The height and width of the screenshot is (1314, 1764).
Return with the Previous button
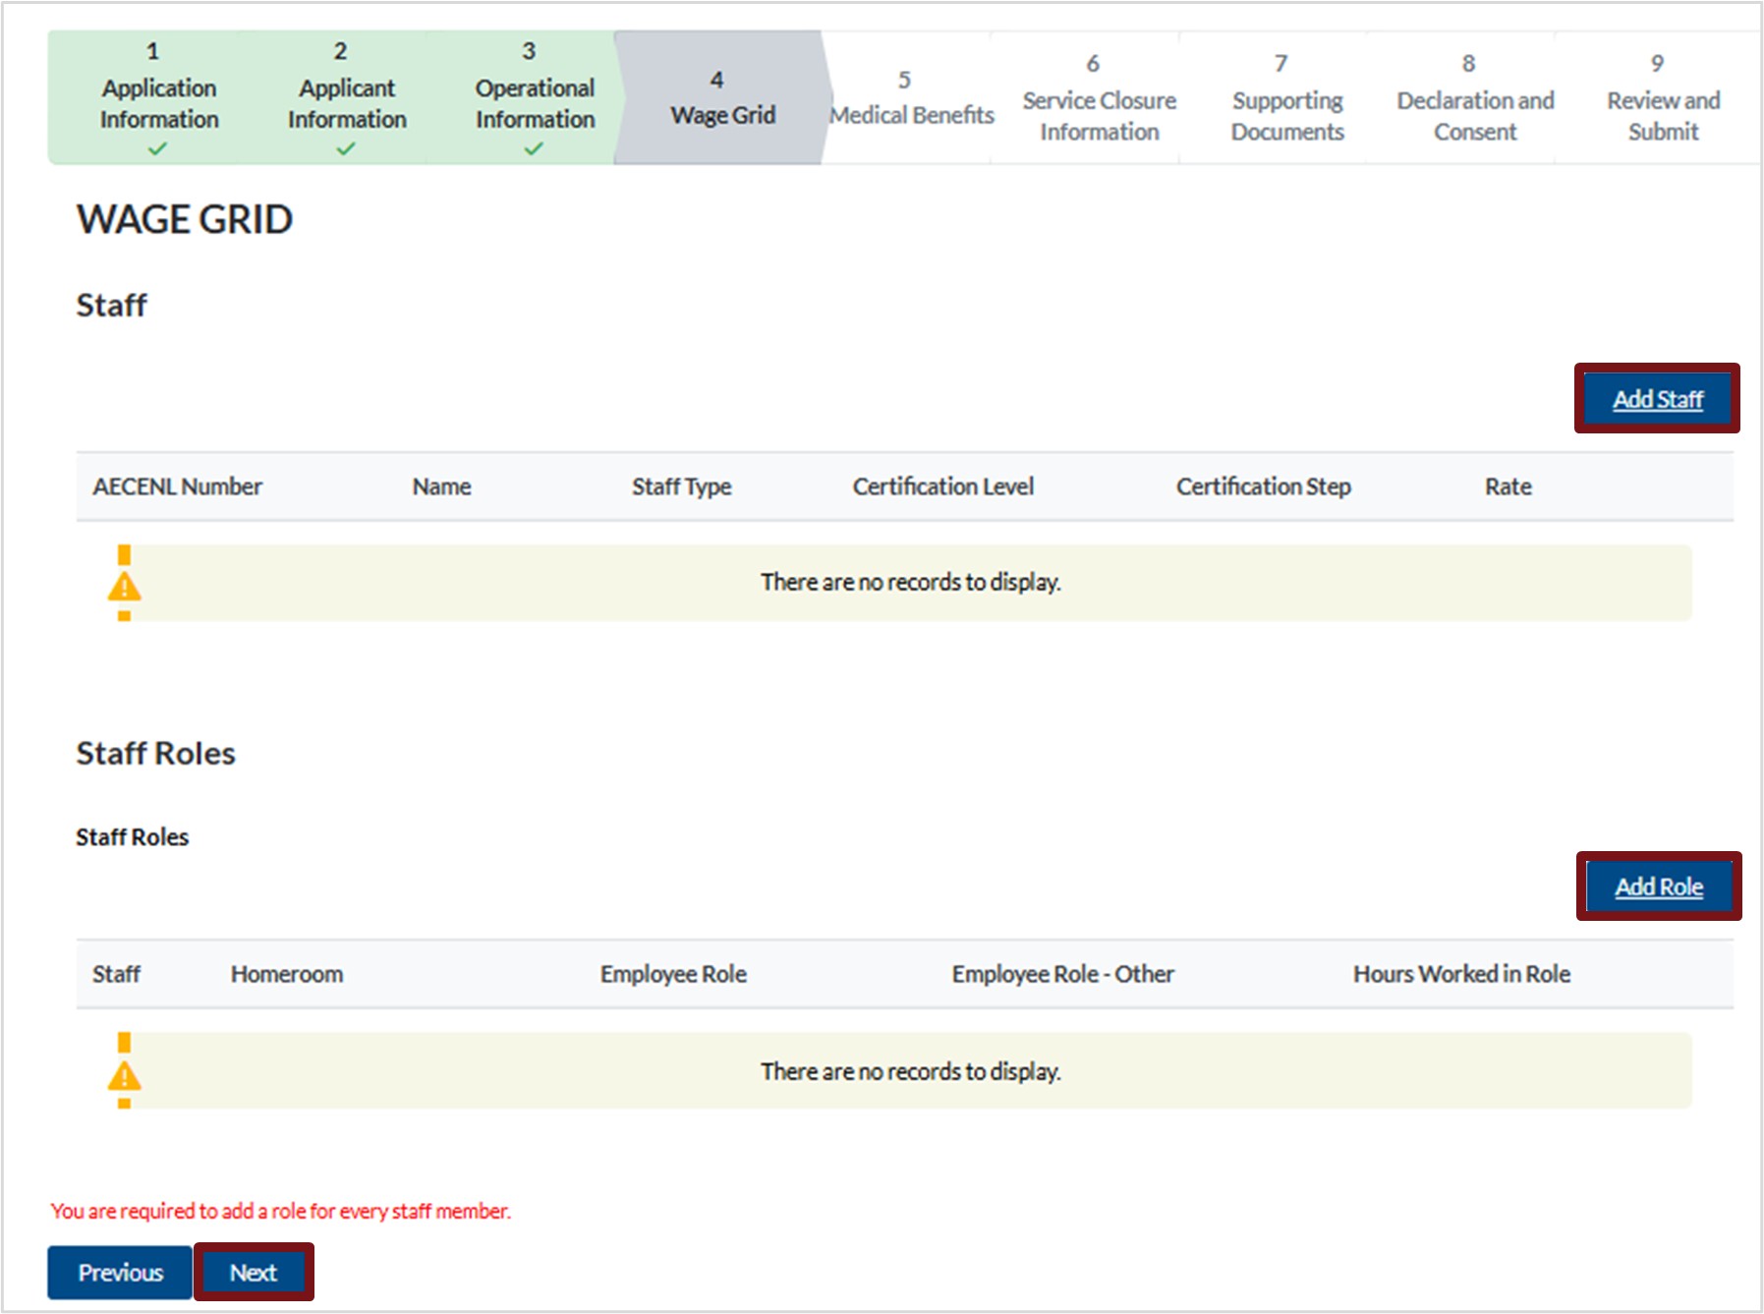pos(120,1273)
